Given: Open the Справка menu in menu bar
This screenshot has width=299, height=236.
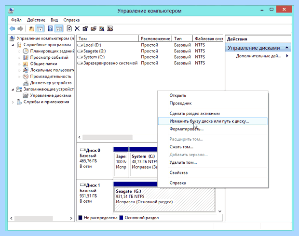Looking at the screenshot, I should click(x=71, y=20).
